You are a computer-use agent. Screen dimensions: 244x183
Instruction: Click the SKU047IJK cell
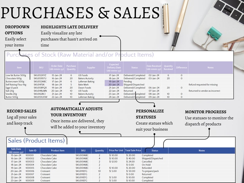(39, 84)
